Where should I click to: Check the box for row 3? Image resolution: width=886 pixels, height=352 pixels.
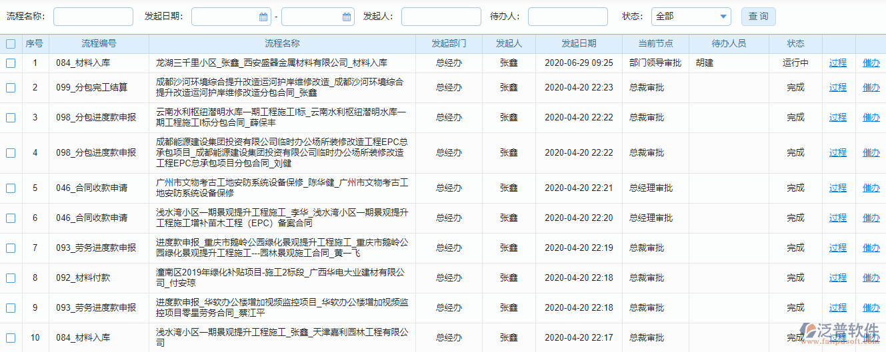click(x=11, y=118)
